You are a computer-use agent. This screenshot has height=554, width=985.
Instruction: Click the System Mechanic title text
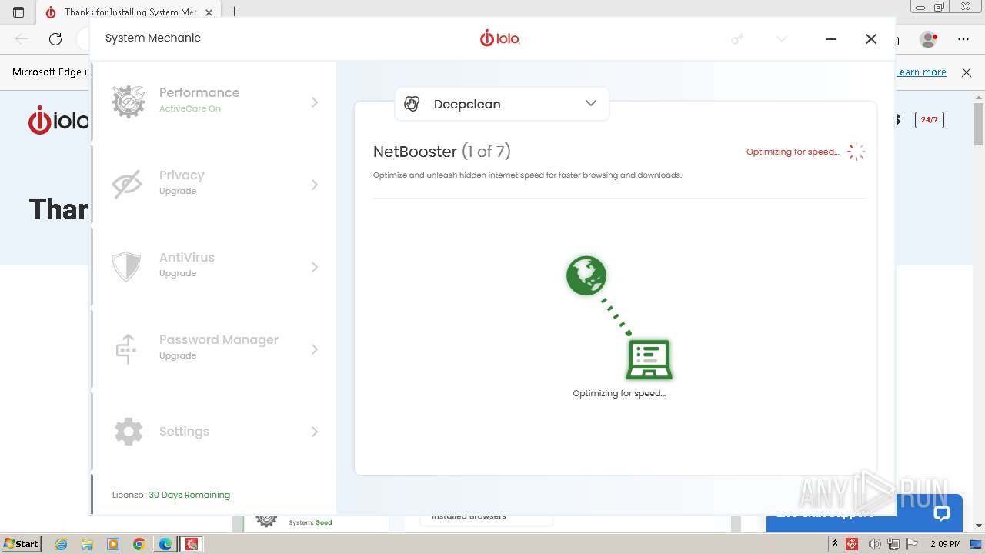[152, 38]
